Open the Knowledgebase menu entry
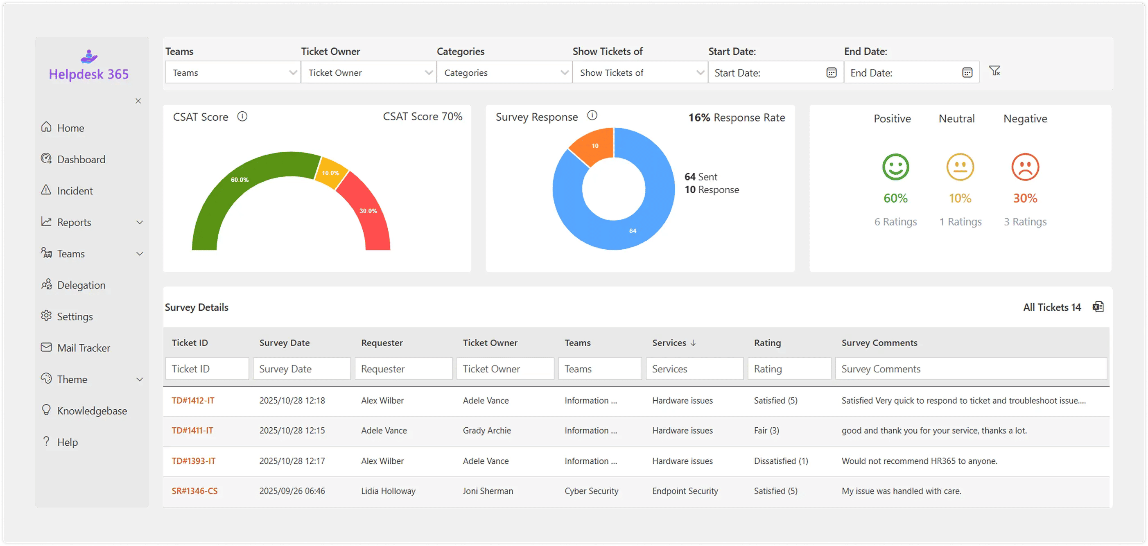 pyautogui.click(x=91, y=410)
